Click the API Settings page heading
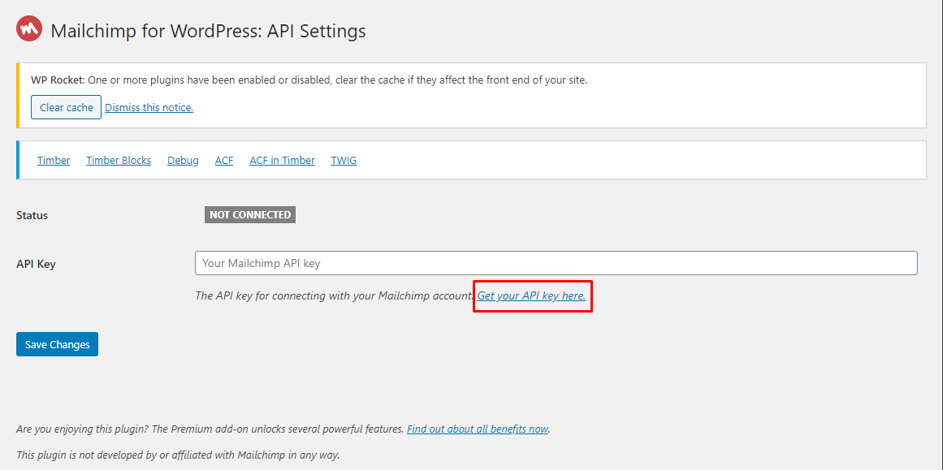Screen dimensions: 943x470 (x=209, y=31)
